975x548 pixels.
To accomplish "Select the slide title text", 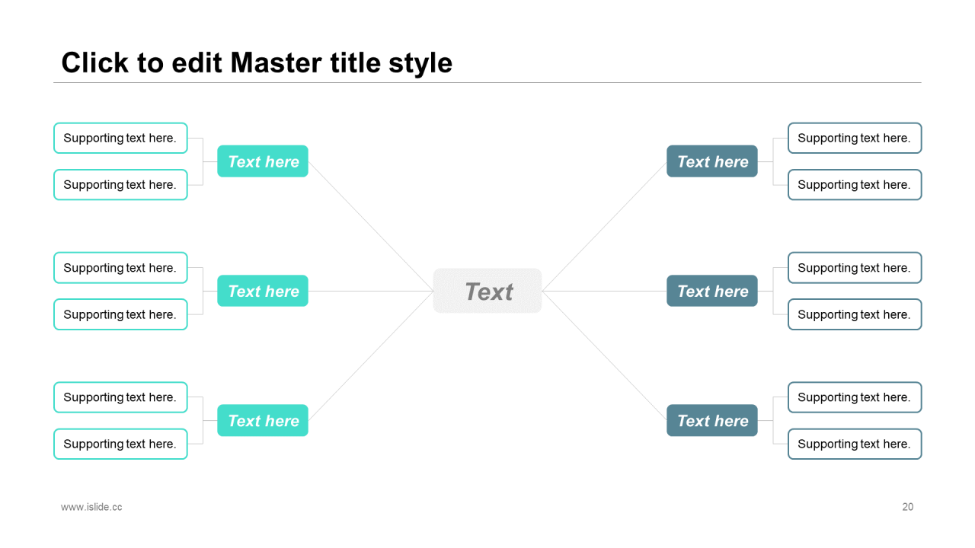I will 257,62.
